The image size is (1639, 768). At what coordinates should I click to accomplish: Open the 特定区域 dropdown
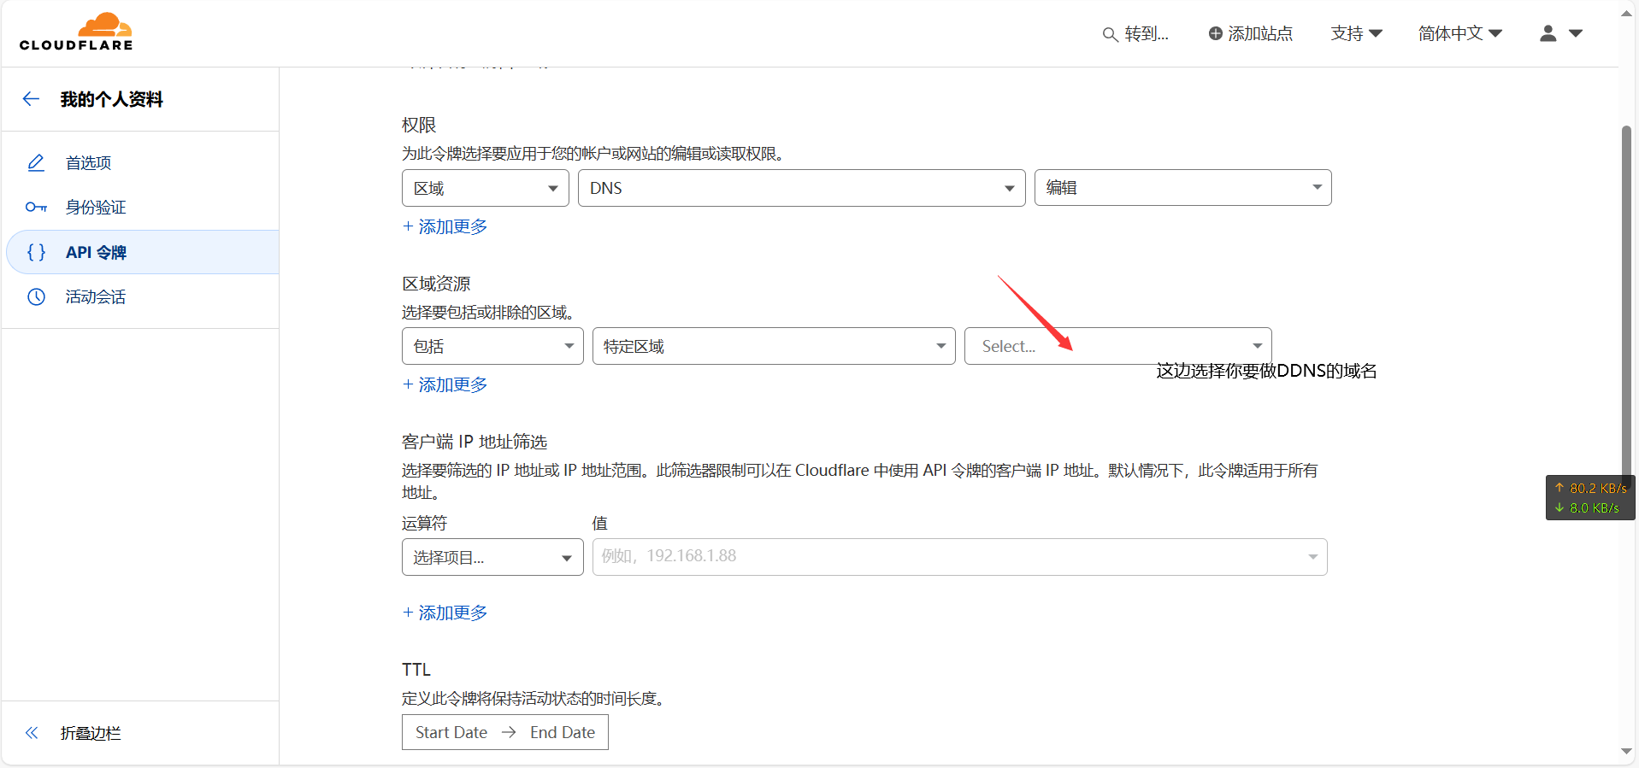click(x=774, y=346)
